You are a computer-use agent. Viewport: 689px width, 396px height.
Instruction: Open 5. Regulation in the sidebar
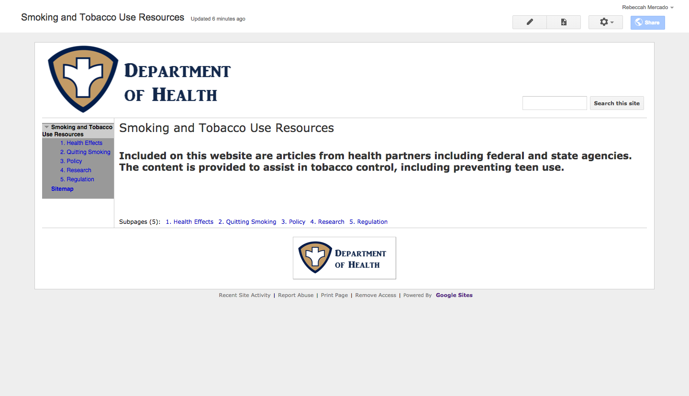click(x=77, y=179)
